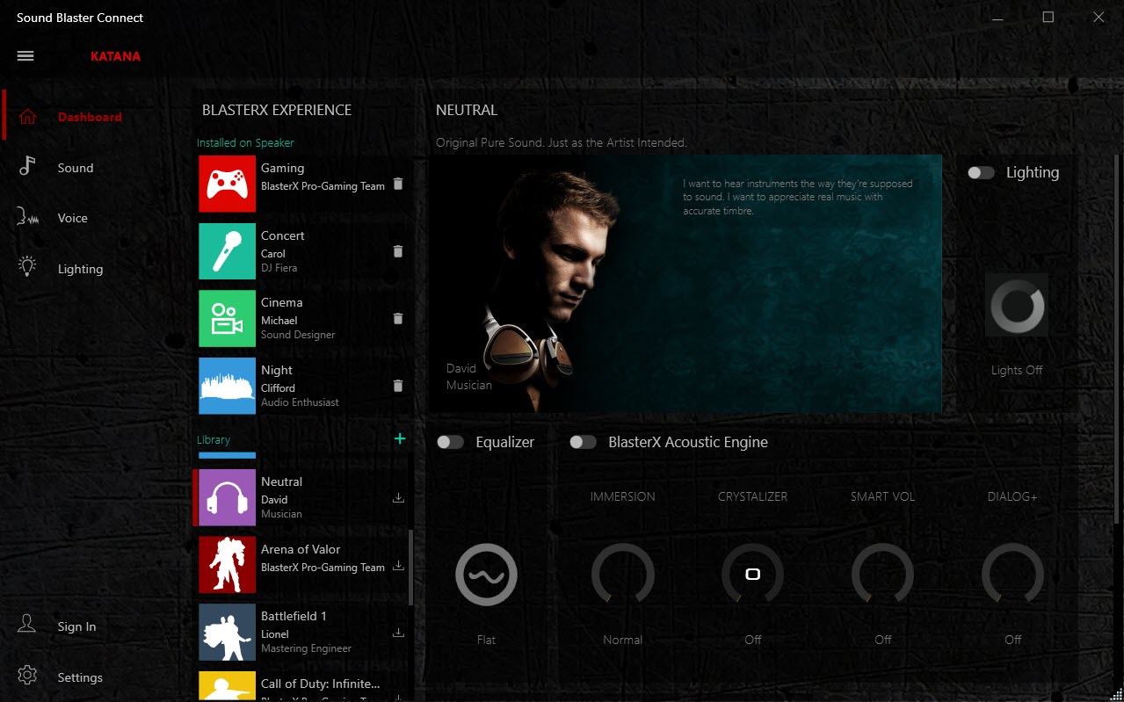Click the 'Library' section heading
The height and width of the screenshot is (702, 1124).
point(214,439)
